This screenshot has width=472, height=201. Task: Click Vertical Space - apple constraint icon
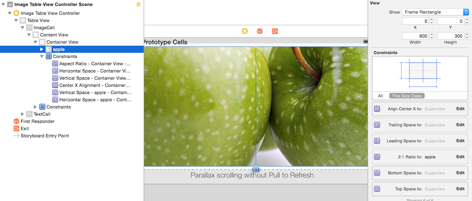pos(55,92)
